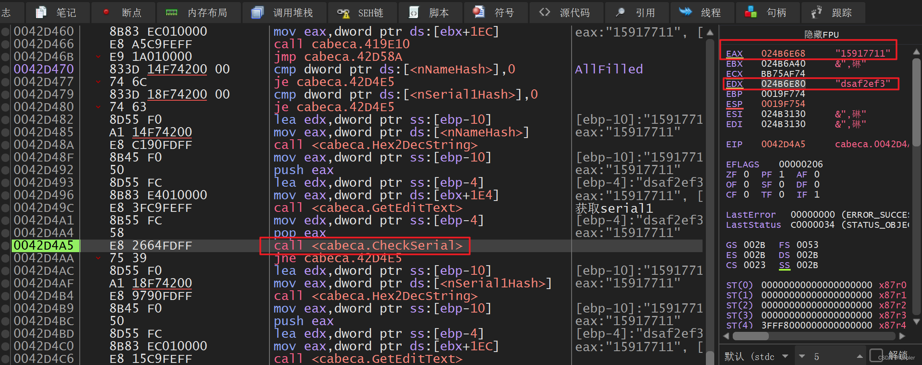Switch to the 引用 references tab

[x=637, y=13]
